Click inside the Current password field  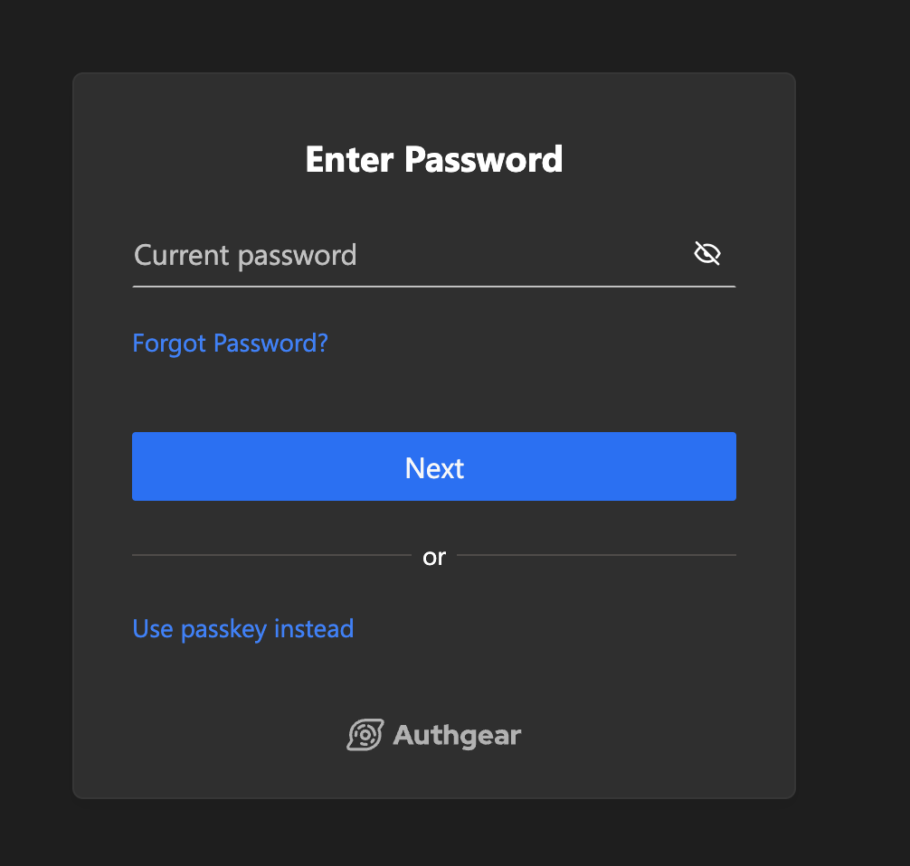pos(362,255)
